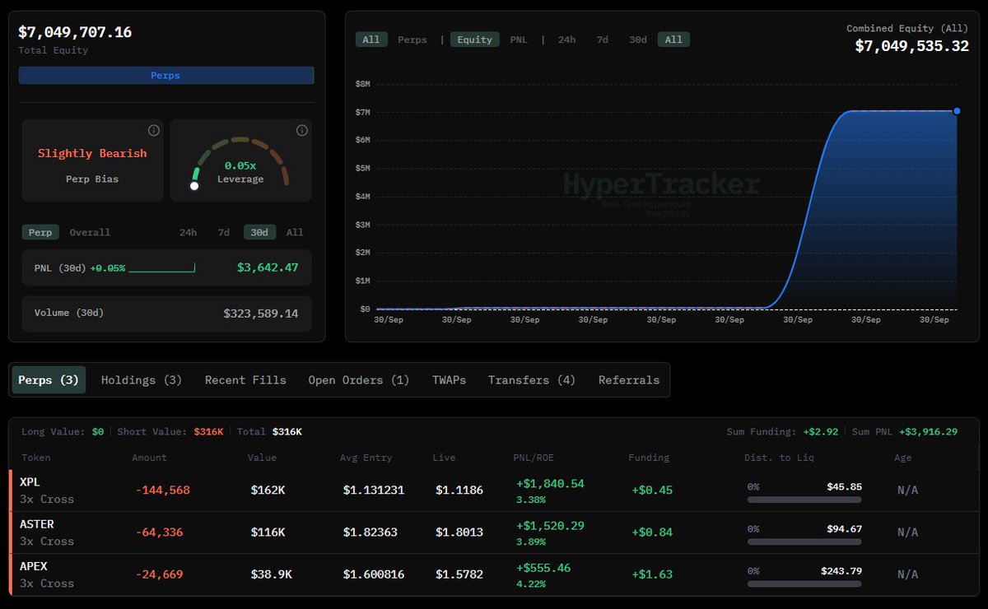Viewport: 988px width, 609px height.
Task: Select the Perps equity bar
Action: (x=166, y=76)
